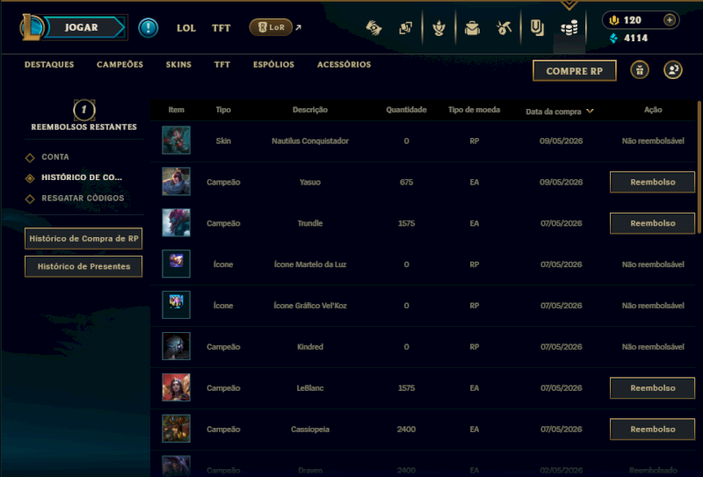Select RESGATAR CÓDIGOS in the sidebar

click(83, 199)
